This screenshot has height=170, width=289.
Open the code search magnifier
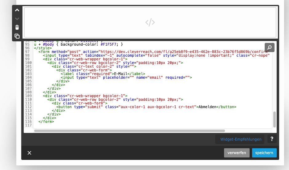click(270, 47)
